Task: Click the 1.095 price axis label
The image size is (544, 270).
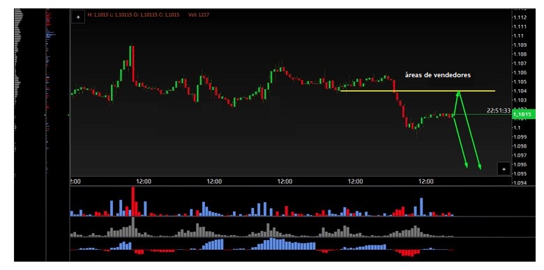Action: [x=520, y=173]
